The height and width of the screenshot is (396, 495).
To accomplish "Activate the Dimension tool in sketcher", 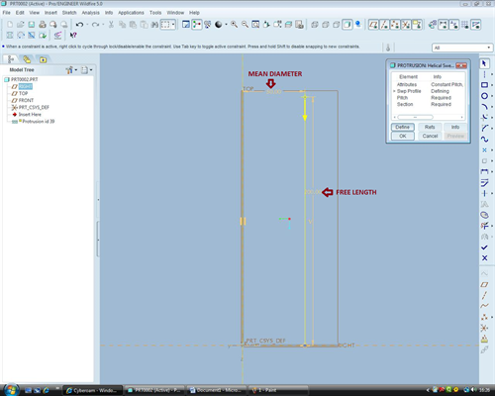I will pos(484,171).
